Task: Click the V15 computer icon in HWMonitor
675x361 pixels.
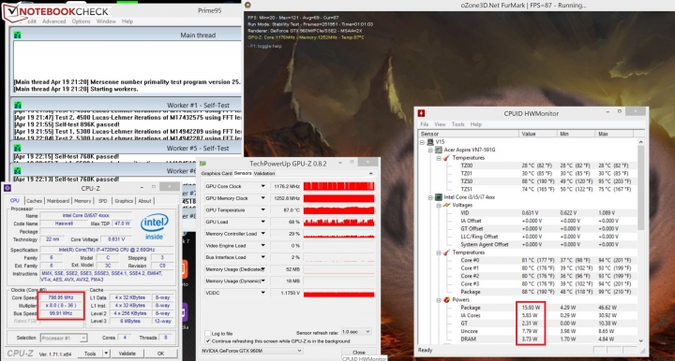Action: (x=430, y=142)
